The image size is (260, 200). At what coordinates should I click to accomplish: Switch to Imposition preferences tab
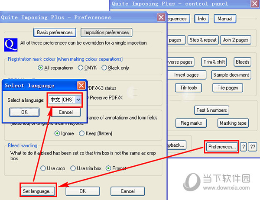tap(107, 32)
